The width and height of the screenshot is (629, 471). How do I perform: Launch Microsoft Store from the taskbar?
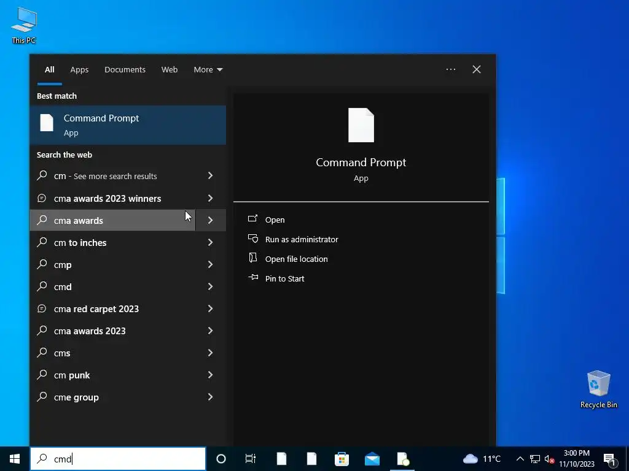(342, 459)
